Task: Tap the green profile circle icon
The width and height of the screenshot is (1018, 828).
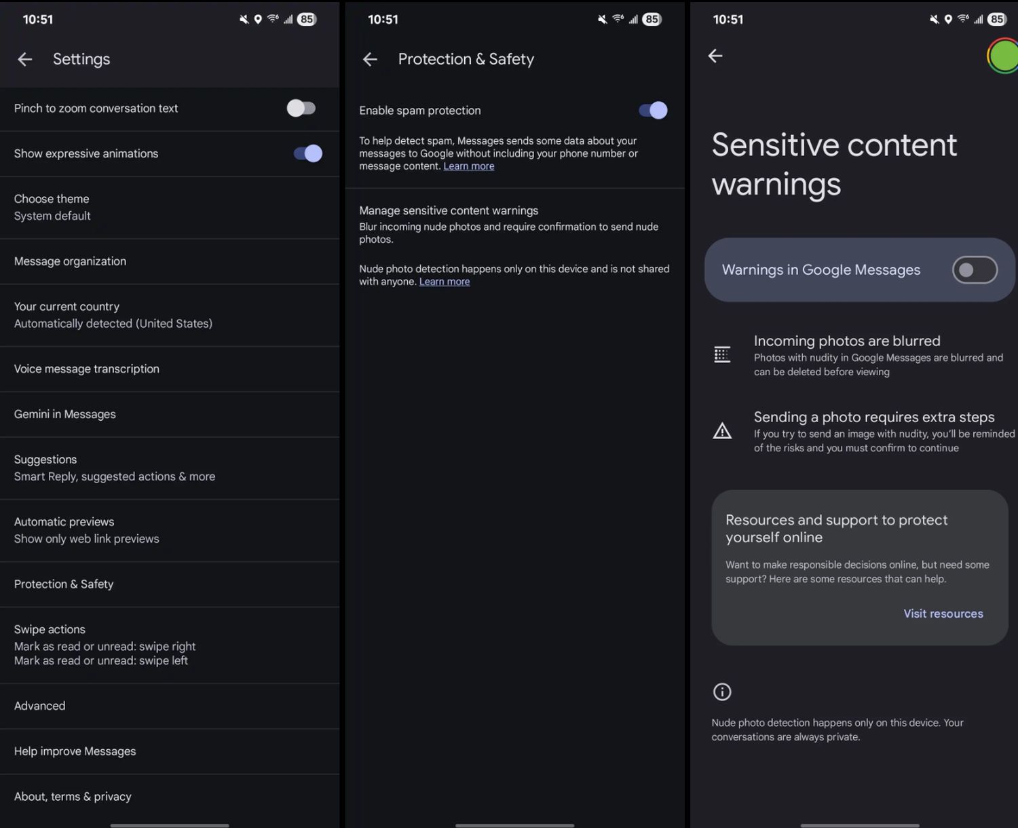Action: point(1004,56)
